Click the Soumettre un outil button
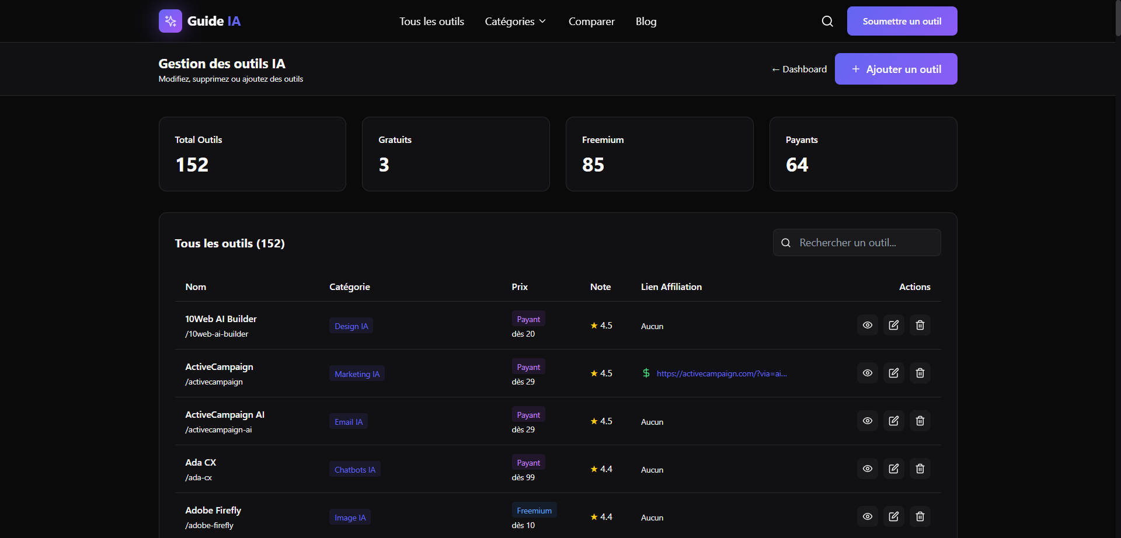1121x538 pixels. click(901, 21)
